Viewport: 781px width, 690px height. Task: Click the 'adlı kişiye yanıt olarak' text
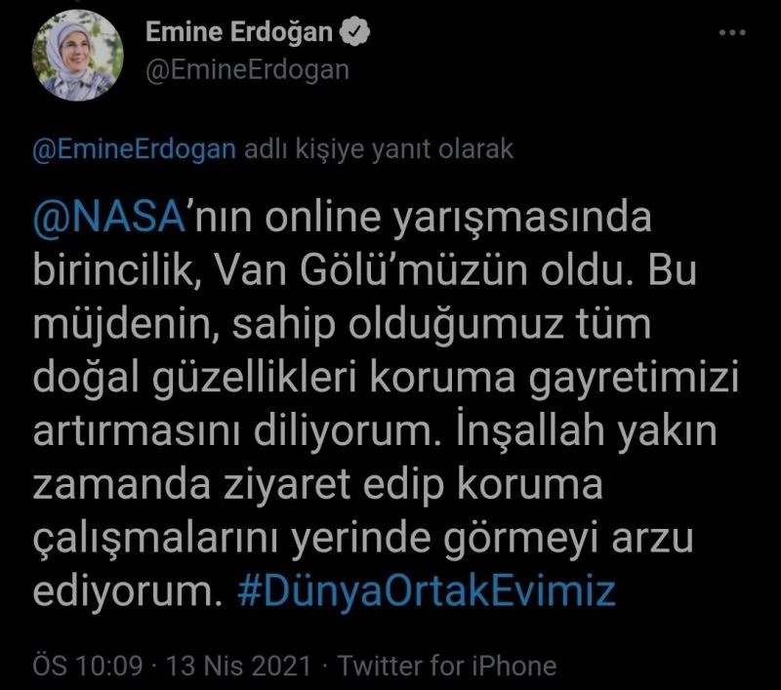point(379,149)
